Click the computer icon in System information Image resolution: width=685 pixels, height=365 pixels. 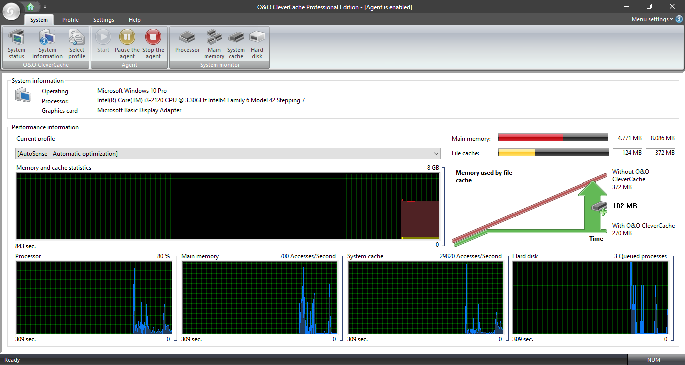pos(23,94)
